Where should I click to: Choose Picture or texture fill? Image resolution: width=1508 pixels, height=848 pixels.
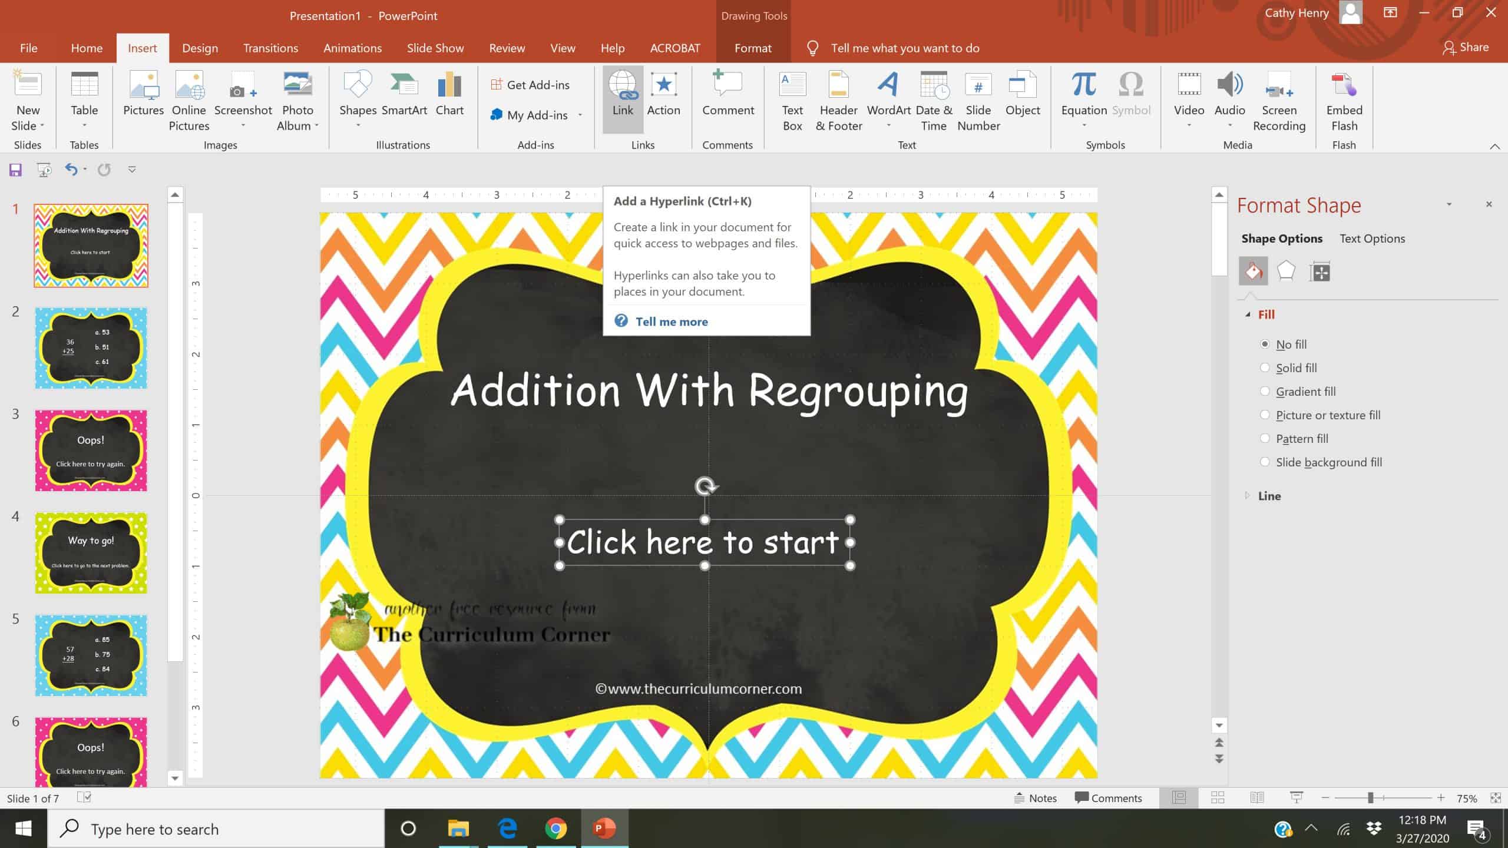1265,415
